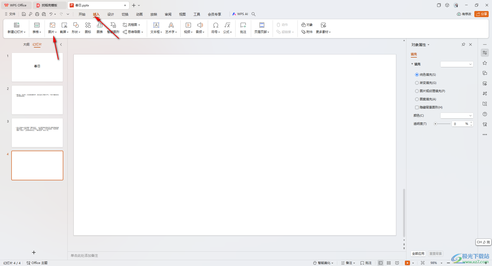492x266 pixels.
Task: Click the Undo icon
Action: click(51, 14)
